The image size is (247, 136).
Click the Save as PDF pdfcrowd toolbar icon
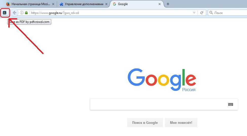pyautogui.click(x=5, y=13)
